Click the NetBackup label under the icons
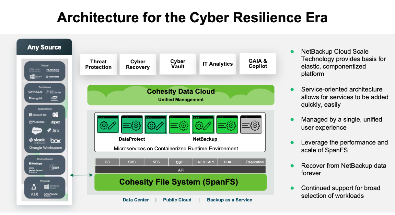This screenshot has width=395, height=215. pos(205,139)
